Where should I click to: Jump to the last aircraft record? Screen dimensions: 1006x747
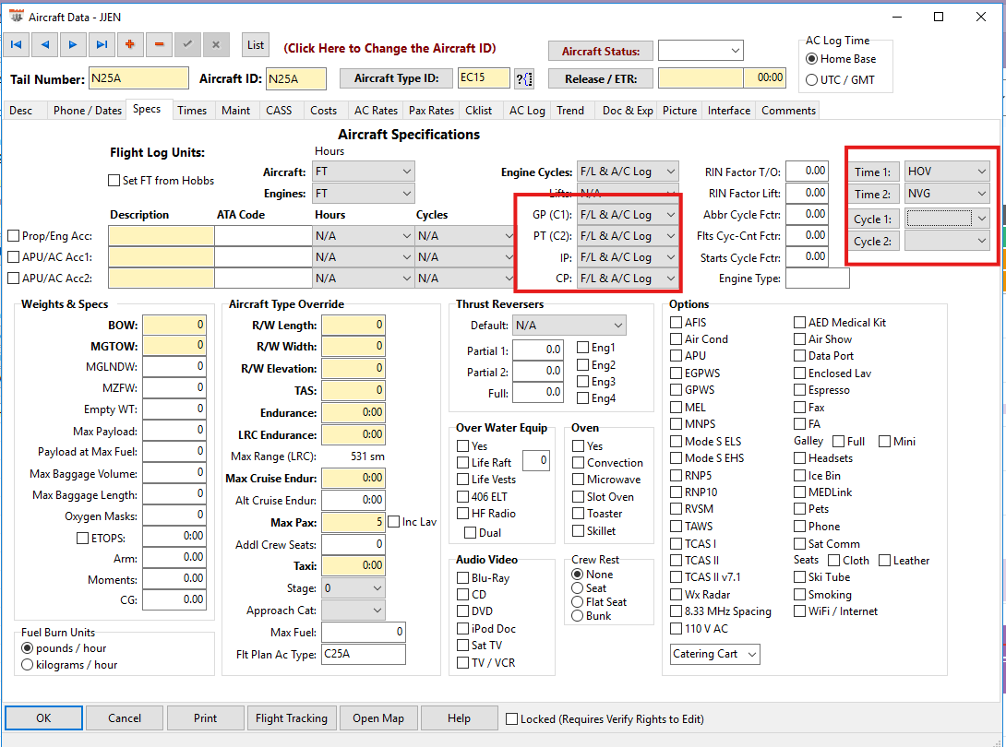102,44
